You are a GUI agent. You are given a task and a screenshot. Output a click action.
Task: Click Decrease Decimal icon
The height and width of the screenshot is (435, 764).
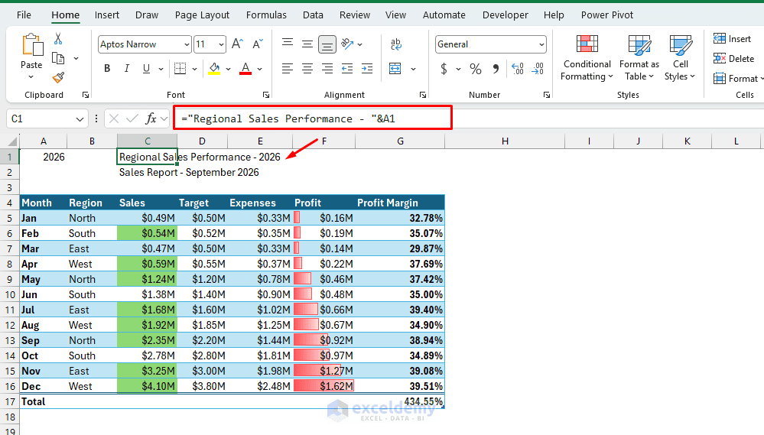538,69
